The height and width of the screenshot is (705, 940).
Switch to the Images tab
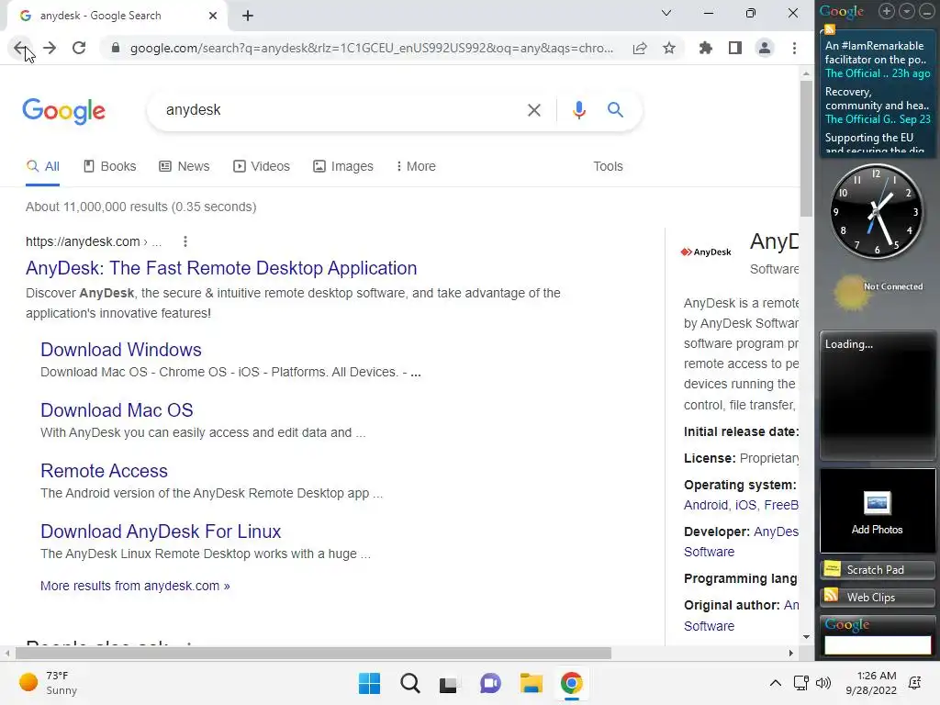coord(343,166)
